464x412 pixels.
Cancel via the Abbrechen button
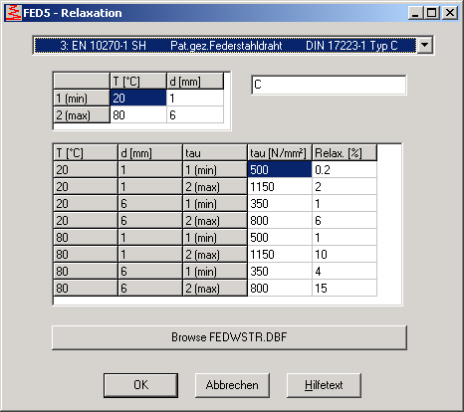(x=232, y=385)
